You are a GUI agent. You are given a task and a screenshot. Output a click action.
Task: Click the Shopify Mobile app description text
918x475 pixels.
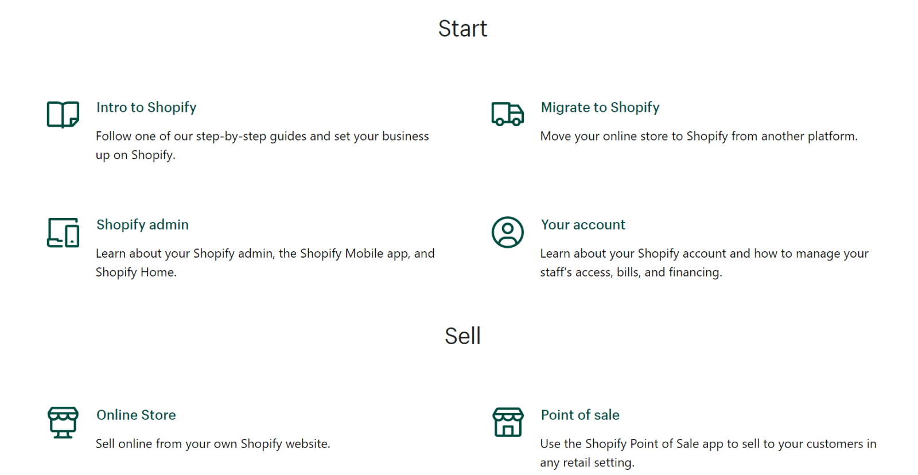click(x=264, y=262)
